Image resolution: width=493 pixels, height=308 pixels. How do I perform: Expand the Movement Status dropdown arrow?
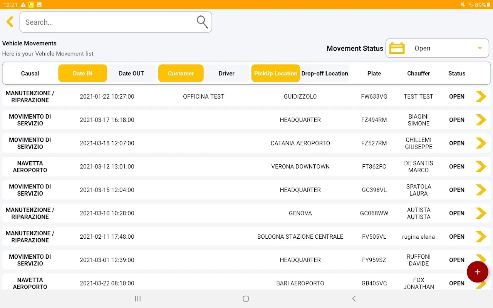point(480,49)
